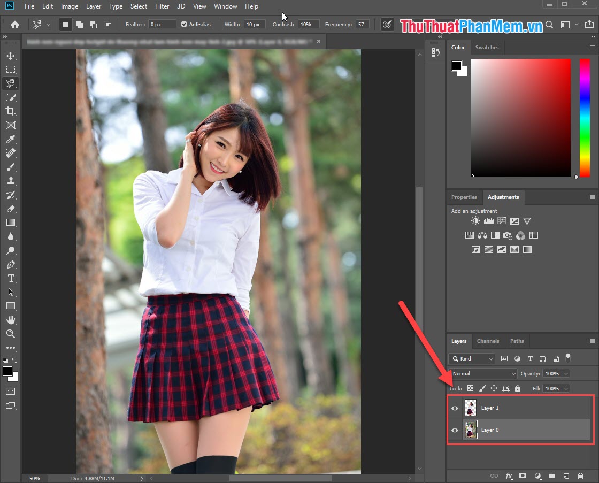Select the Crop tool
Screen dimensions: 599x483
coord(11,111)
